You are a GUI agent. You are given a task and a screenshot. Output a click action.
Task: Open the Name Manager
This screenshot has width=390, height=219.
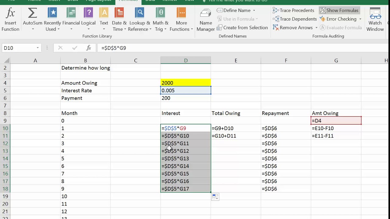206,20
